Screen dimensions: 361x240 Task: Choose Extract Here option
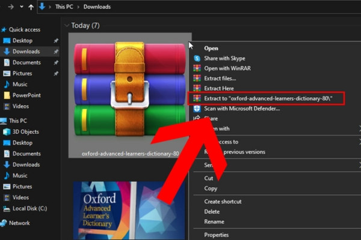(219, 88)
